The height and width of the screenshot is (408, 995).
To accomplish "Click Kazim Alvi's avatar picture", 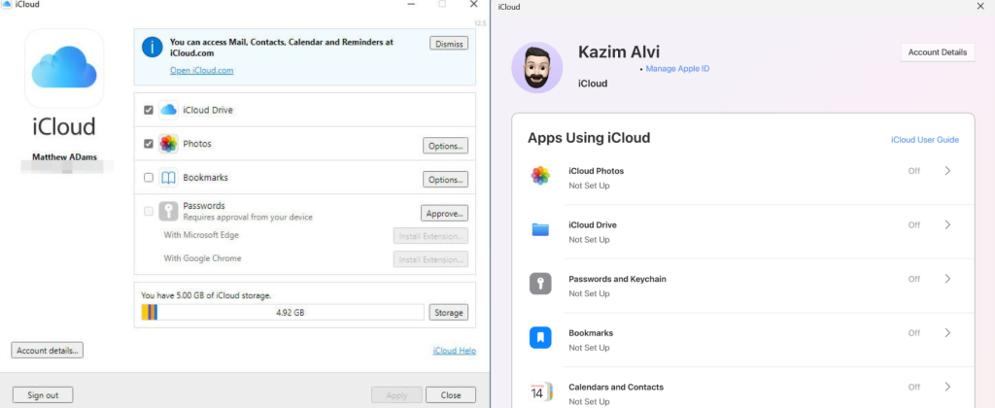I will [x=536, y=68].
